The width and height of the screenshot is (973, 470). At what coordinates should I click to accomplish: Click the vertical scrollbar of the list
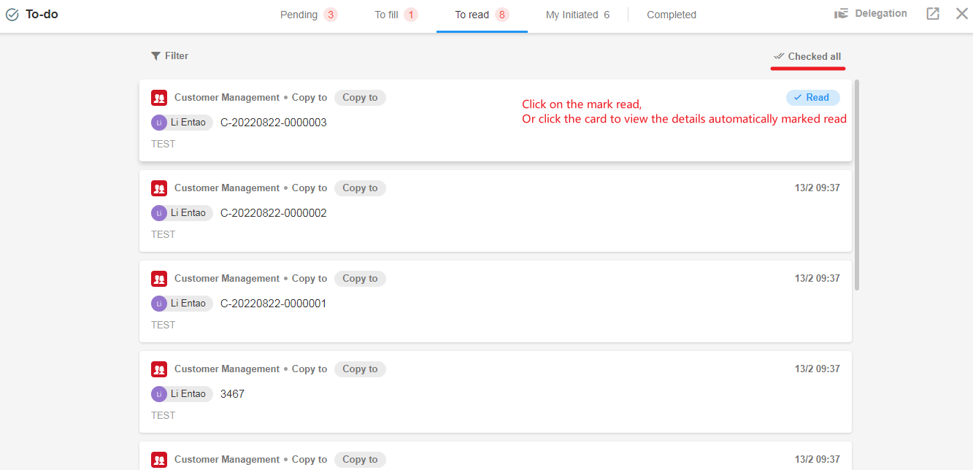(x=857, y=182)
